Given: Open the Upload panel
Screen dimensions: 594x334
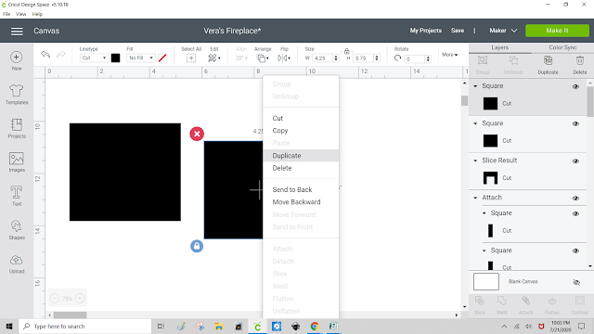Looking at the screenshot, I should 17,263.
